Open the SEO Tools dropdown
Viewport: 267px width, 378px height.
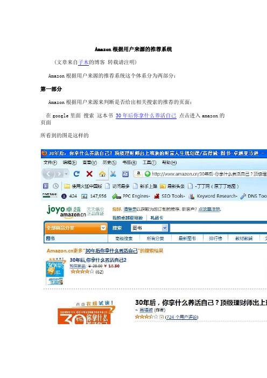[x=170, y=196]
